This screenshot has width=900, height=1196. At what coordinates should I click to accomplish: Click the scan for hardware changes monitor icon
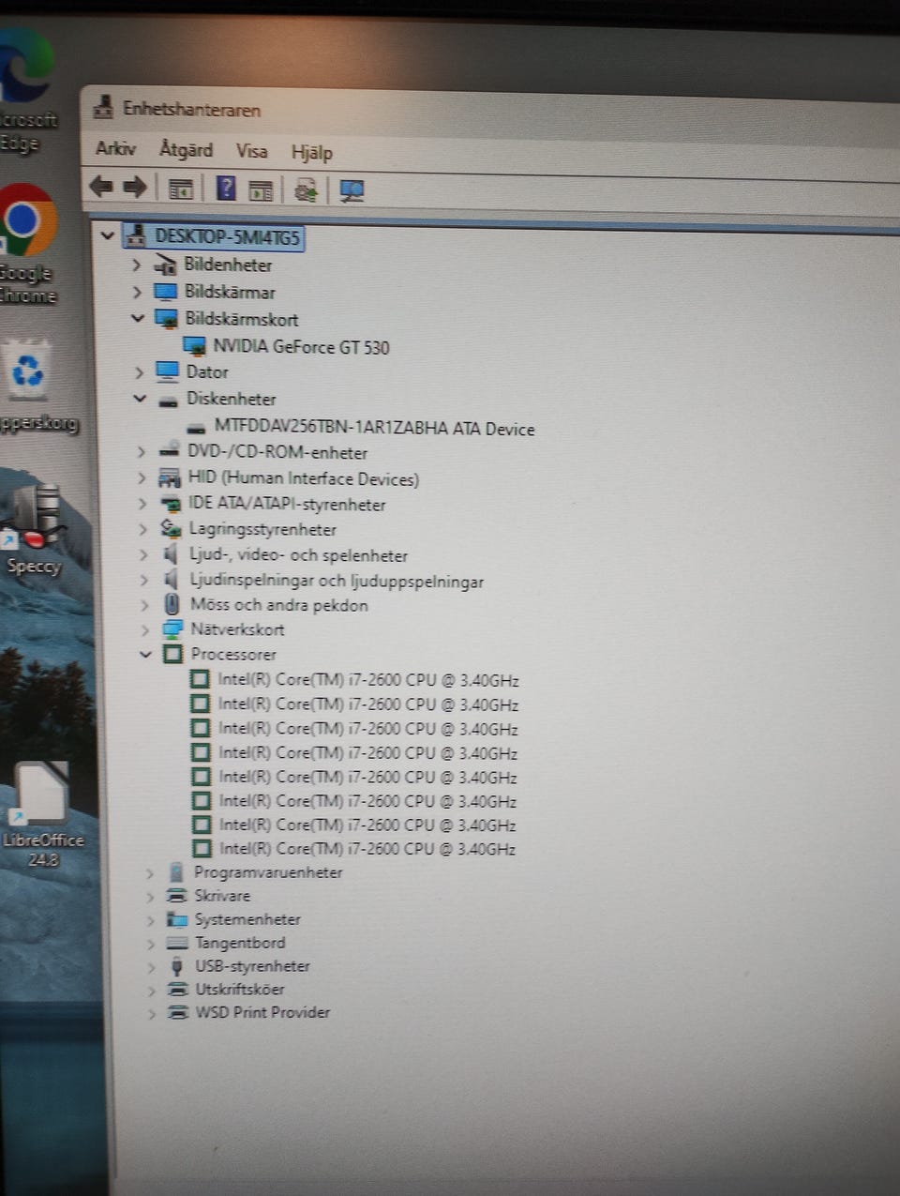(x=352, y=191)
